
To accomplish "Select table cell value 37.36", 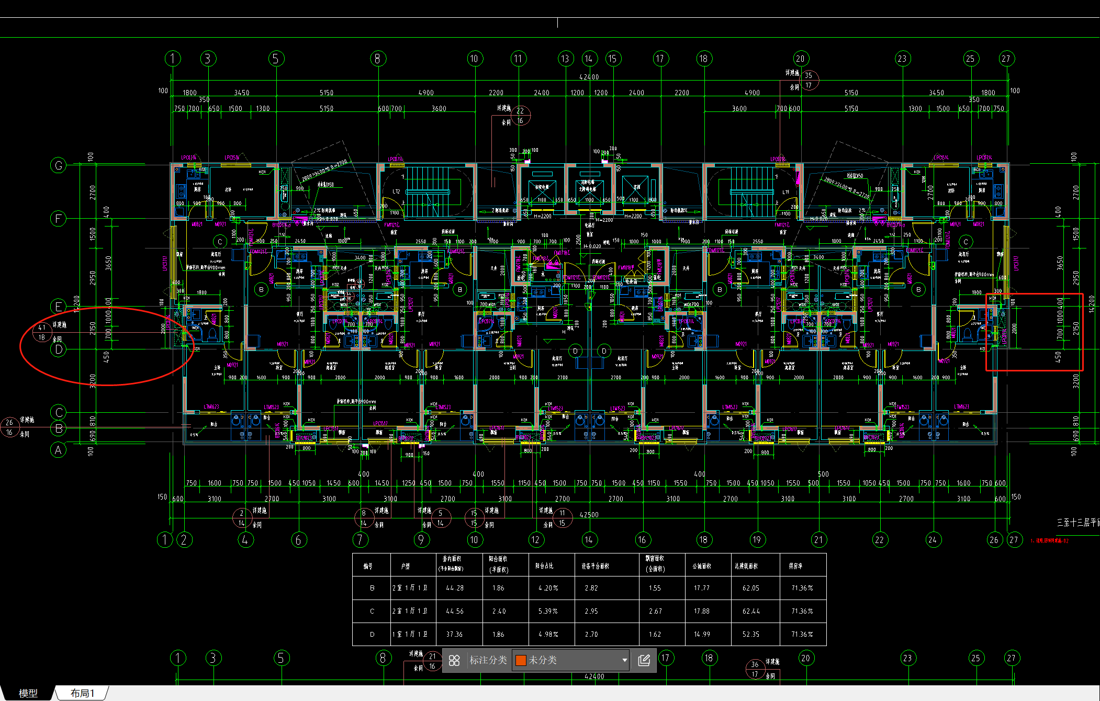I will [454, 634].
